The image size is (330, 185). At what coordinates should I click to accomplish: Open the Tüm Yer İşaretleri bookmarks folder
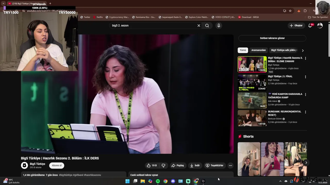[318, 17]
